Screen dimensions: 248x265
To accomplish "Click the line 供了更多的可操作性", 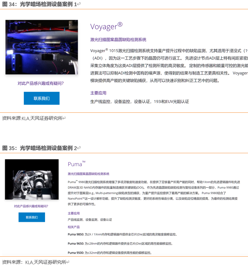I will pos(82,204).
